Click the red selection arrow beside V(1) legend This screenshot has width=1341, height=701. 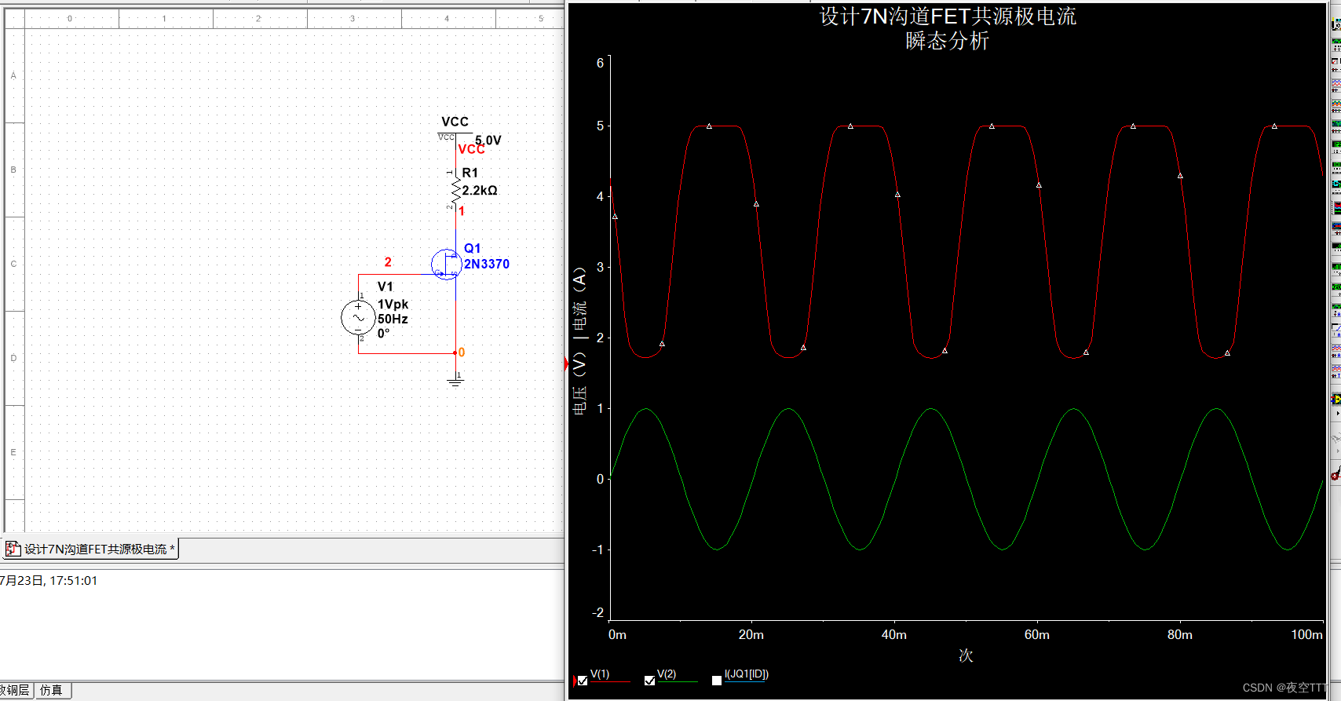[x=575, y=681]
